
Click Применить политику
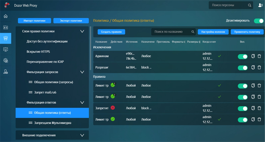(247, 32)
